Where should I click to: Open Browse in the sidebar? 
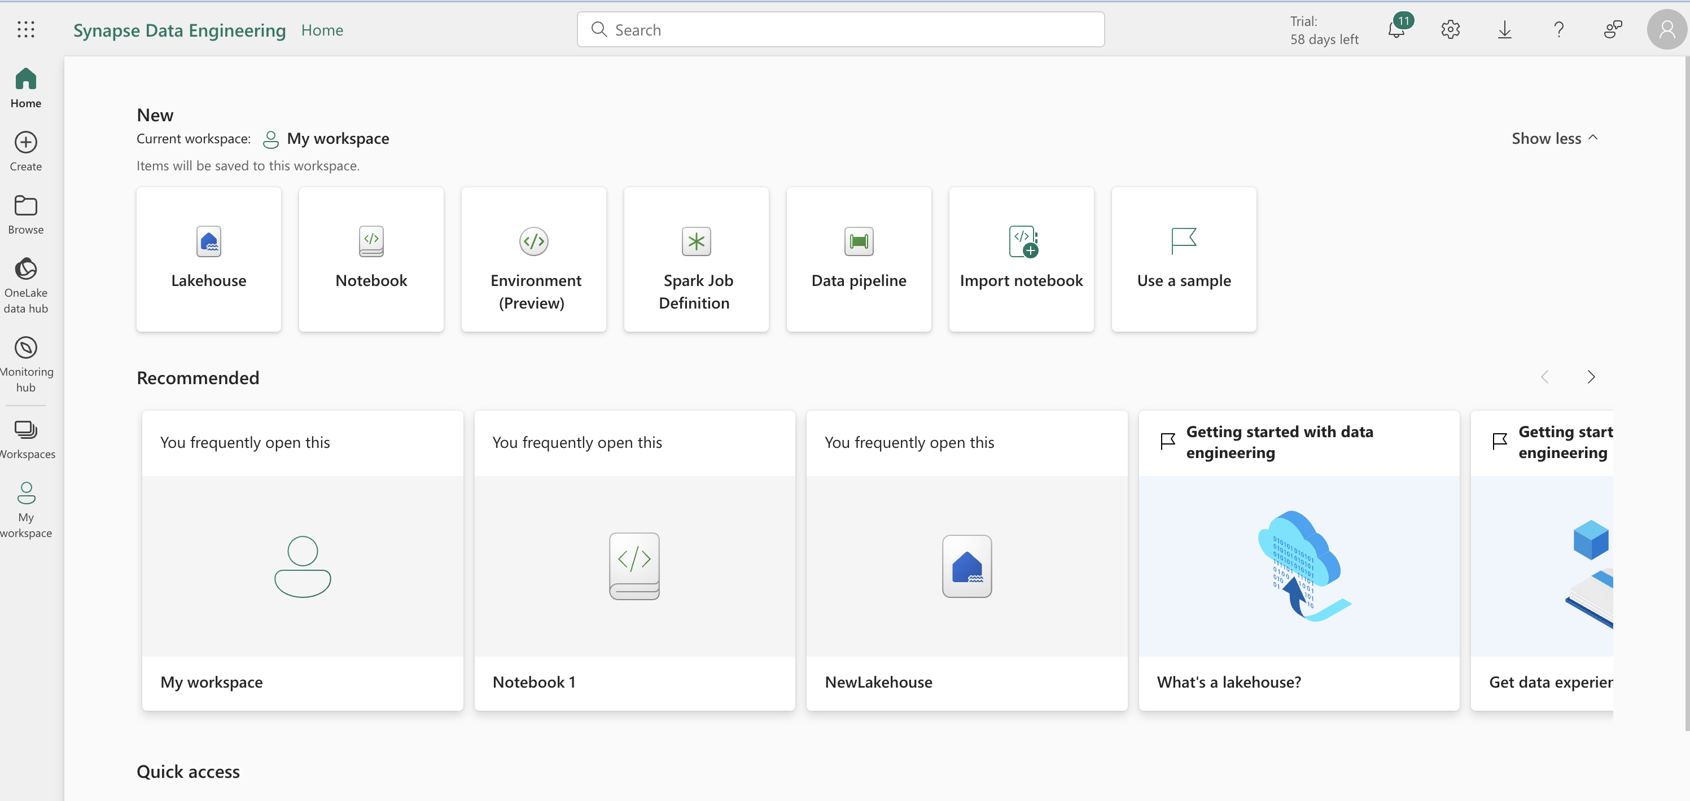[x=25, y=215]
